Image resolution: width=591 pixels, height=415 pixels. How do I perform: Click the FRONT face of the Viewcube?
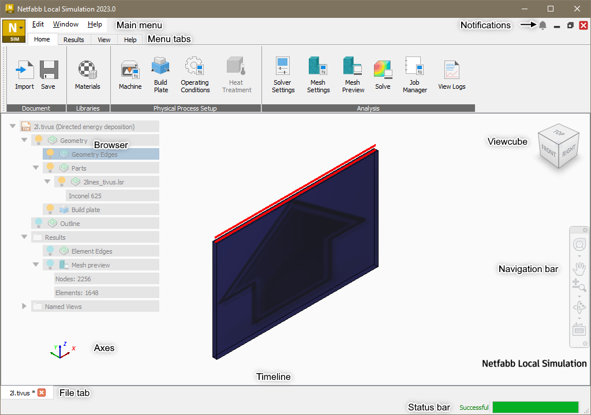tap(548, 150)
